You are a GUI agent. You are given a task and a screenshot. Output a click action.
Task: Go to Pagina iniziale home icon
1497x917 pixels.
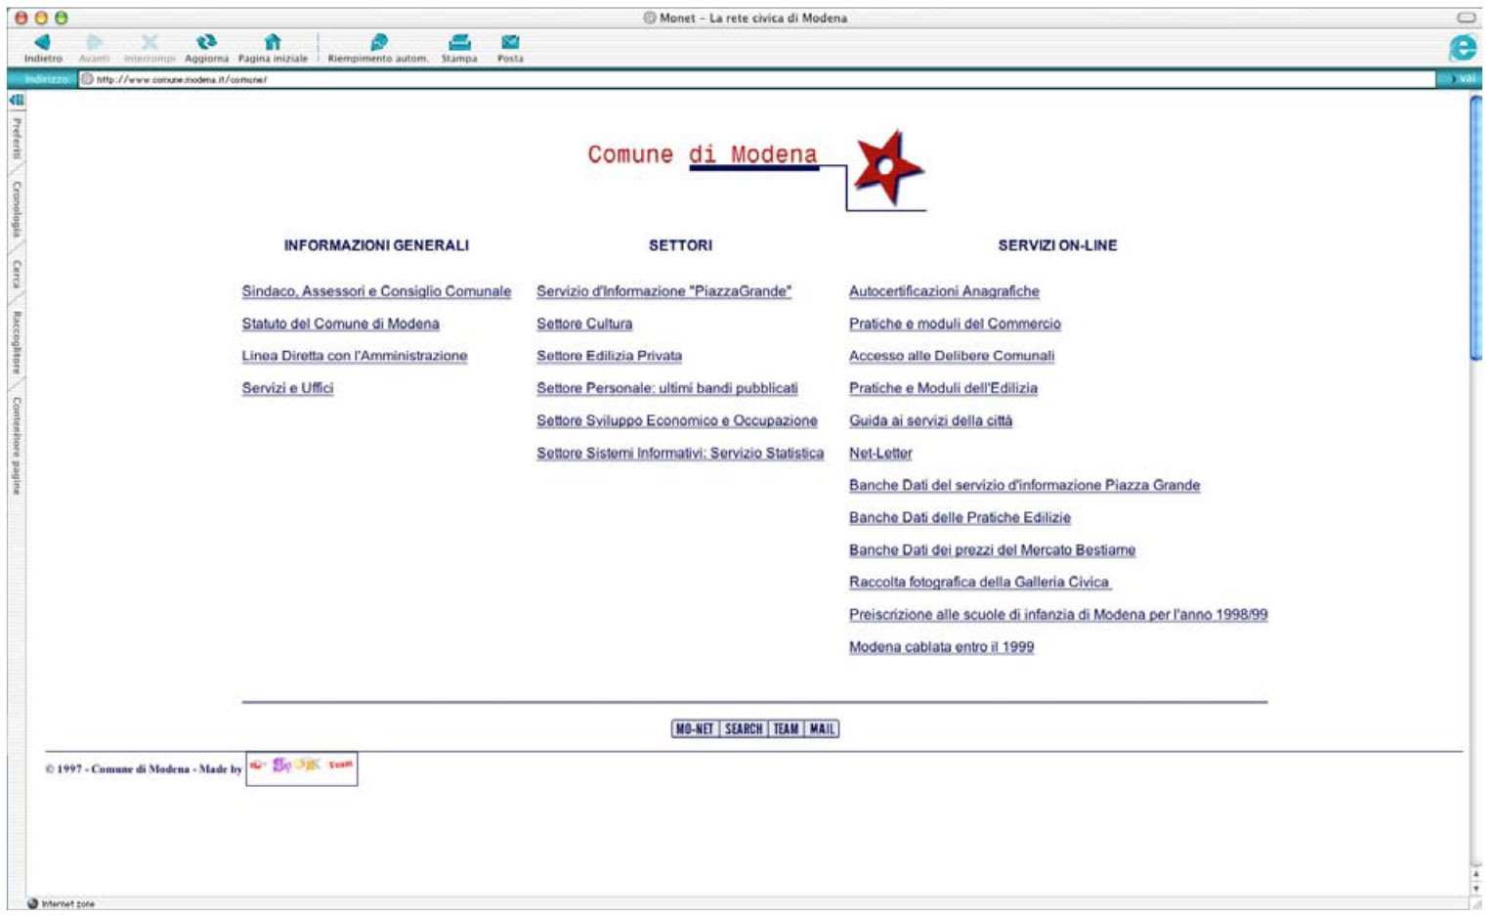273,43
